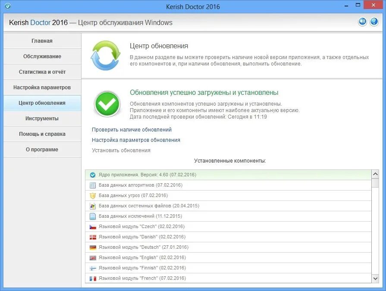Open Настройка параметров обновления link
This screenshot has height=291, width=386.
[136, 140]
